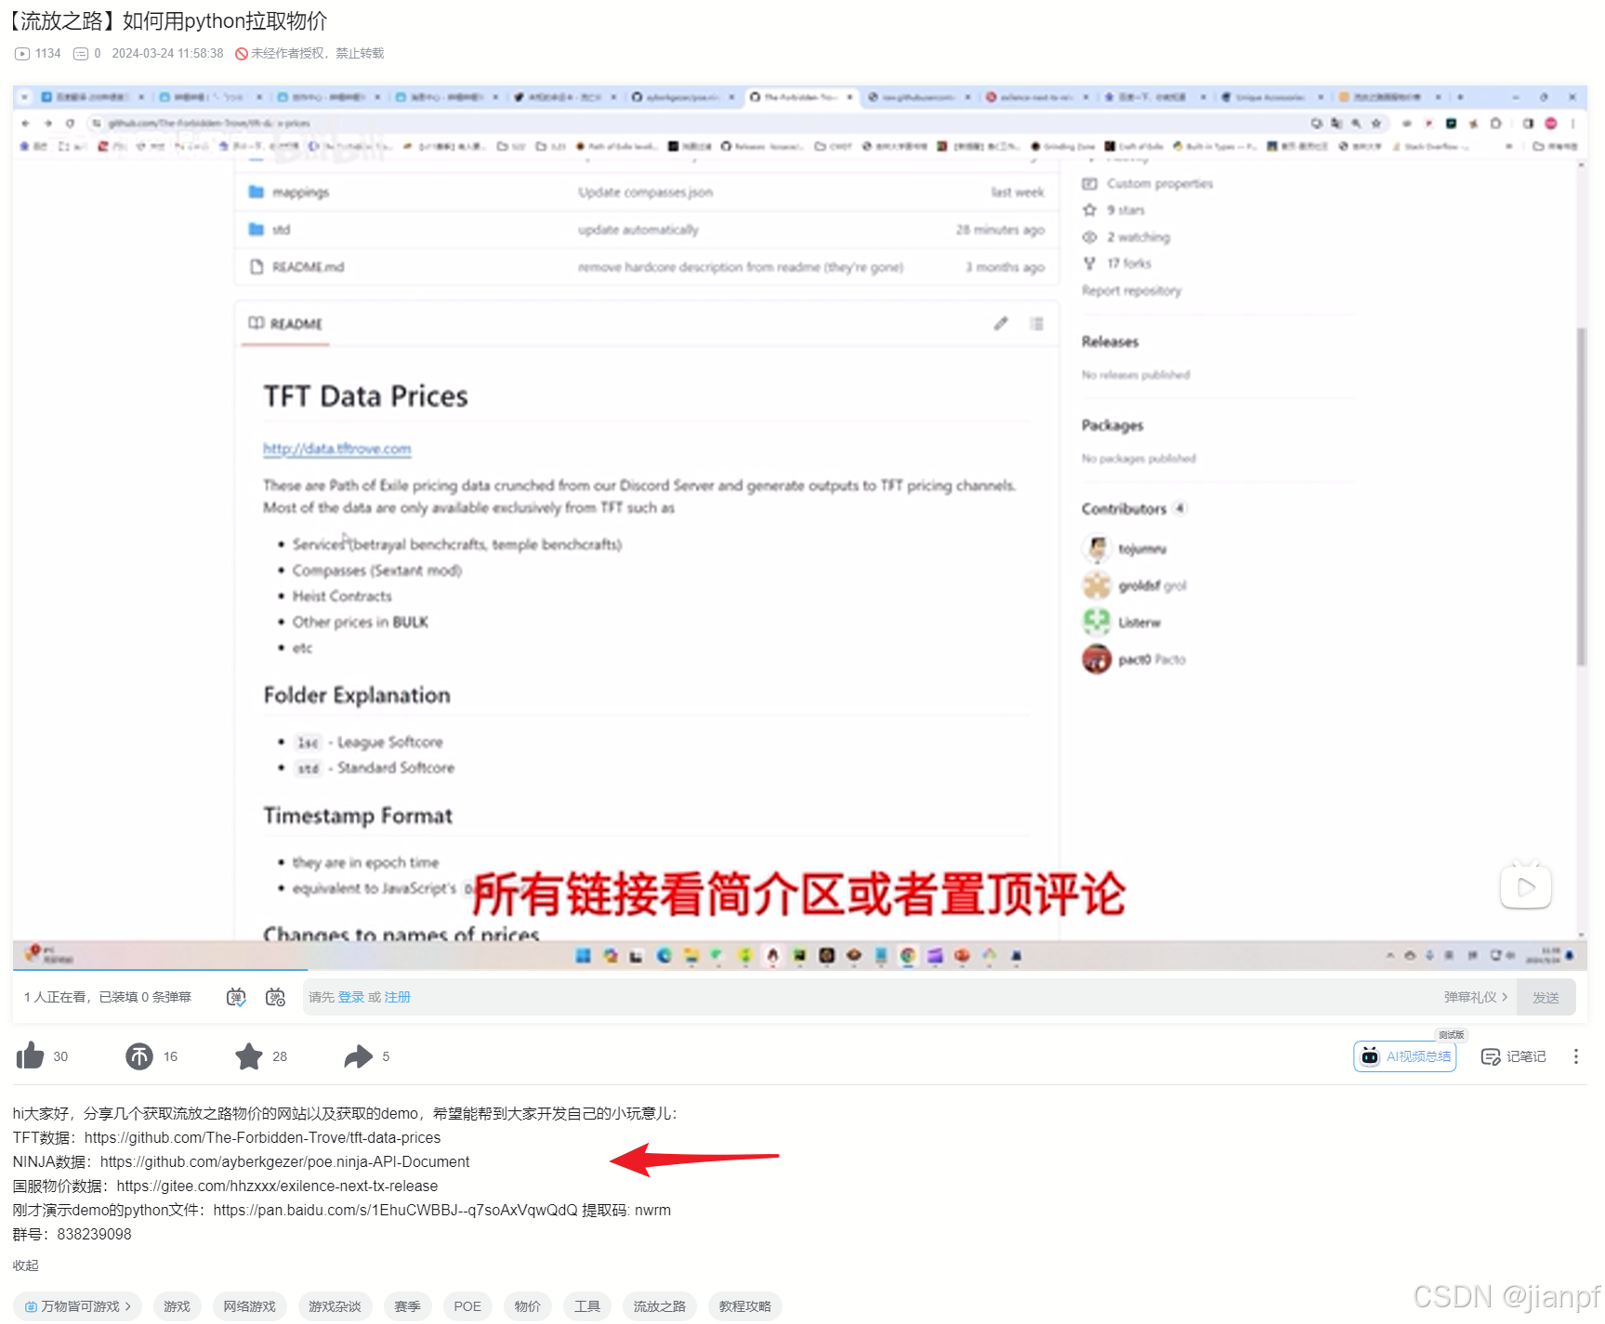
Task: Open contributor groldsf's avatar
Action: [x=1097, y=585]
